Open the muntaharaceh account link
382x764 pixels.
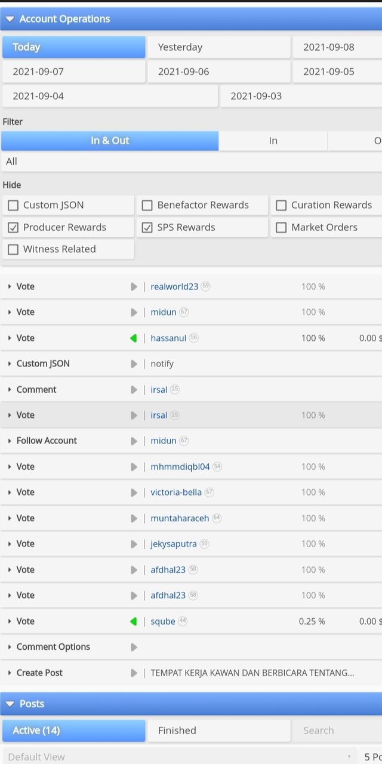(180, 518)
